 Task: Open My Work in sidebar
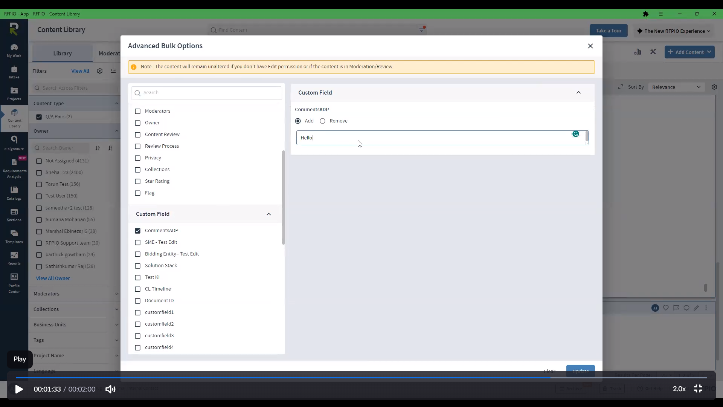[14, 50]
